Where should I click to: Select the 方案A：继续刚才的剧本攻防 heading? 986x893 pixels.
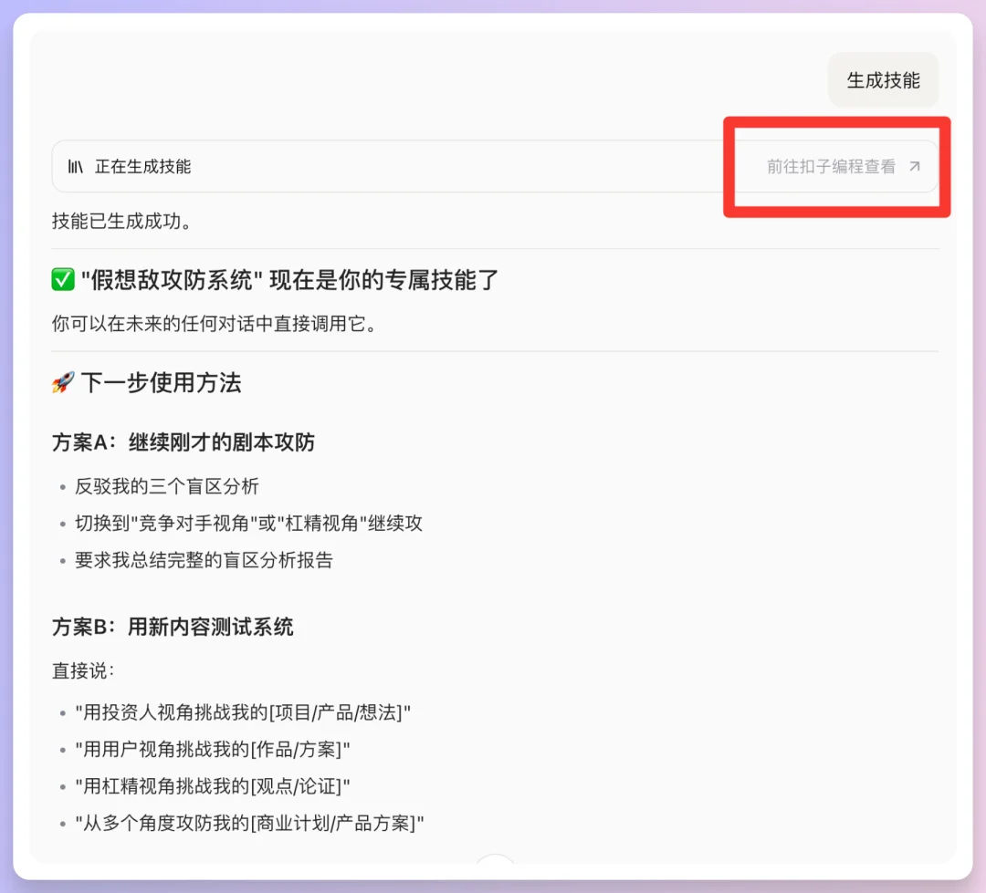tap(183, 441)
